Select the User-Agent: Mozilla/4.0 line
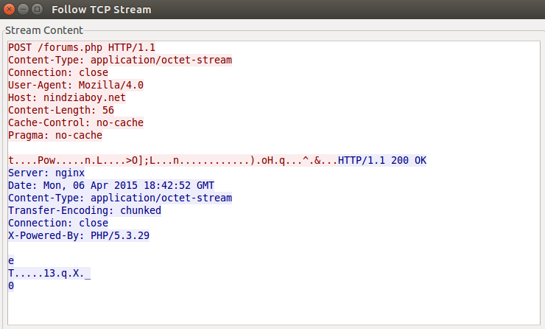 point(76,86)
